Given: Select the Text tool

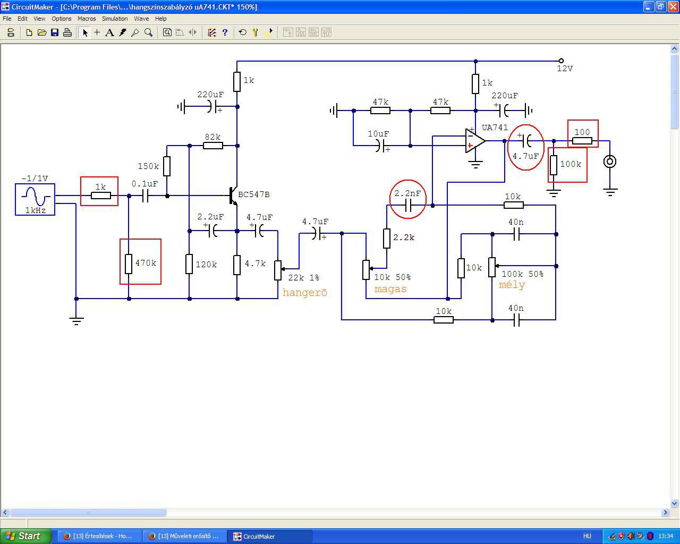Looking at the screenshot, I should [110, 32].
